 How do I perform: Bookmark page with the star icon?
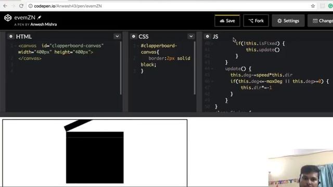[313, 6]
